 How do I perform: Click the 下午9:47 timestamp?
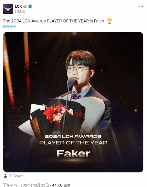(10, 185)
